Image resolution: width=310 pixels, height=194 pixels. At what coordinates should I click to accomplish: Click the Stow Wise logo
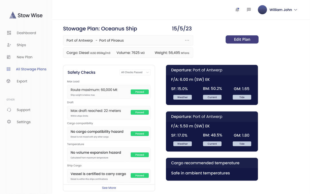[x=26, y=15]
